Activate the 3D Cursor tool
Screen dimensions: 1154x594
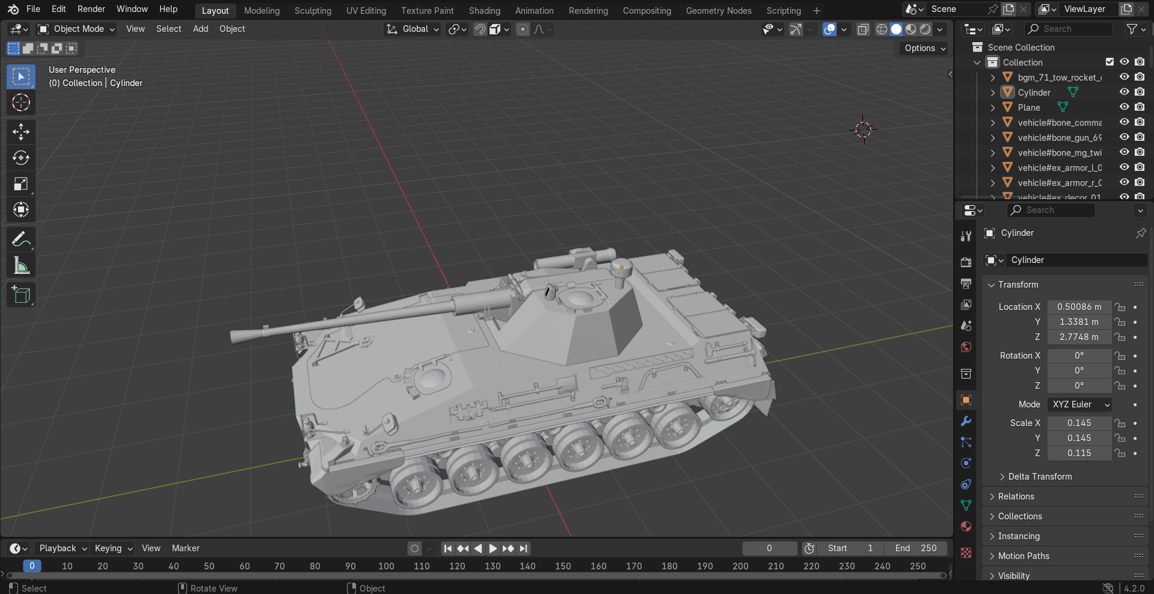click(21, 103)
